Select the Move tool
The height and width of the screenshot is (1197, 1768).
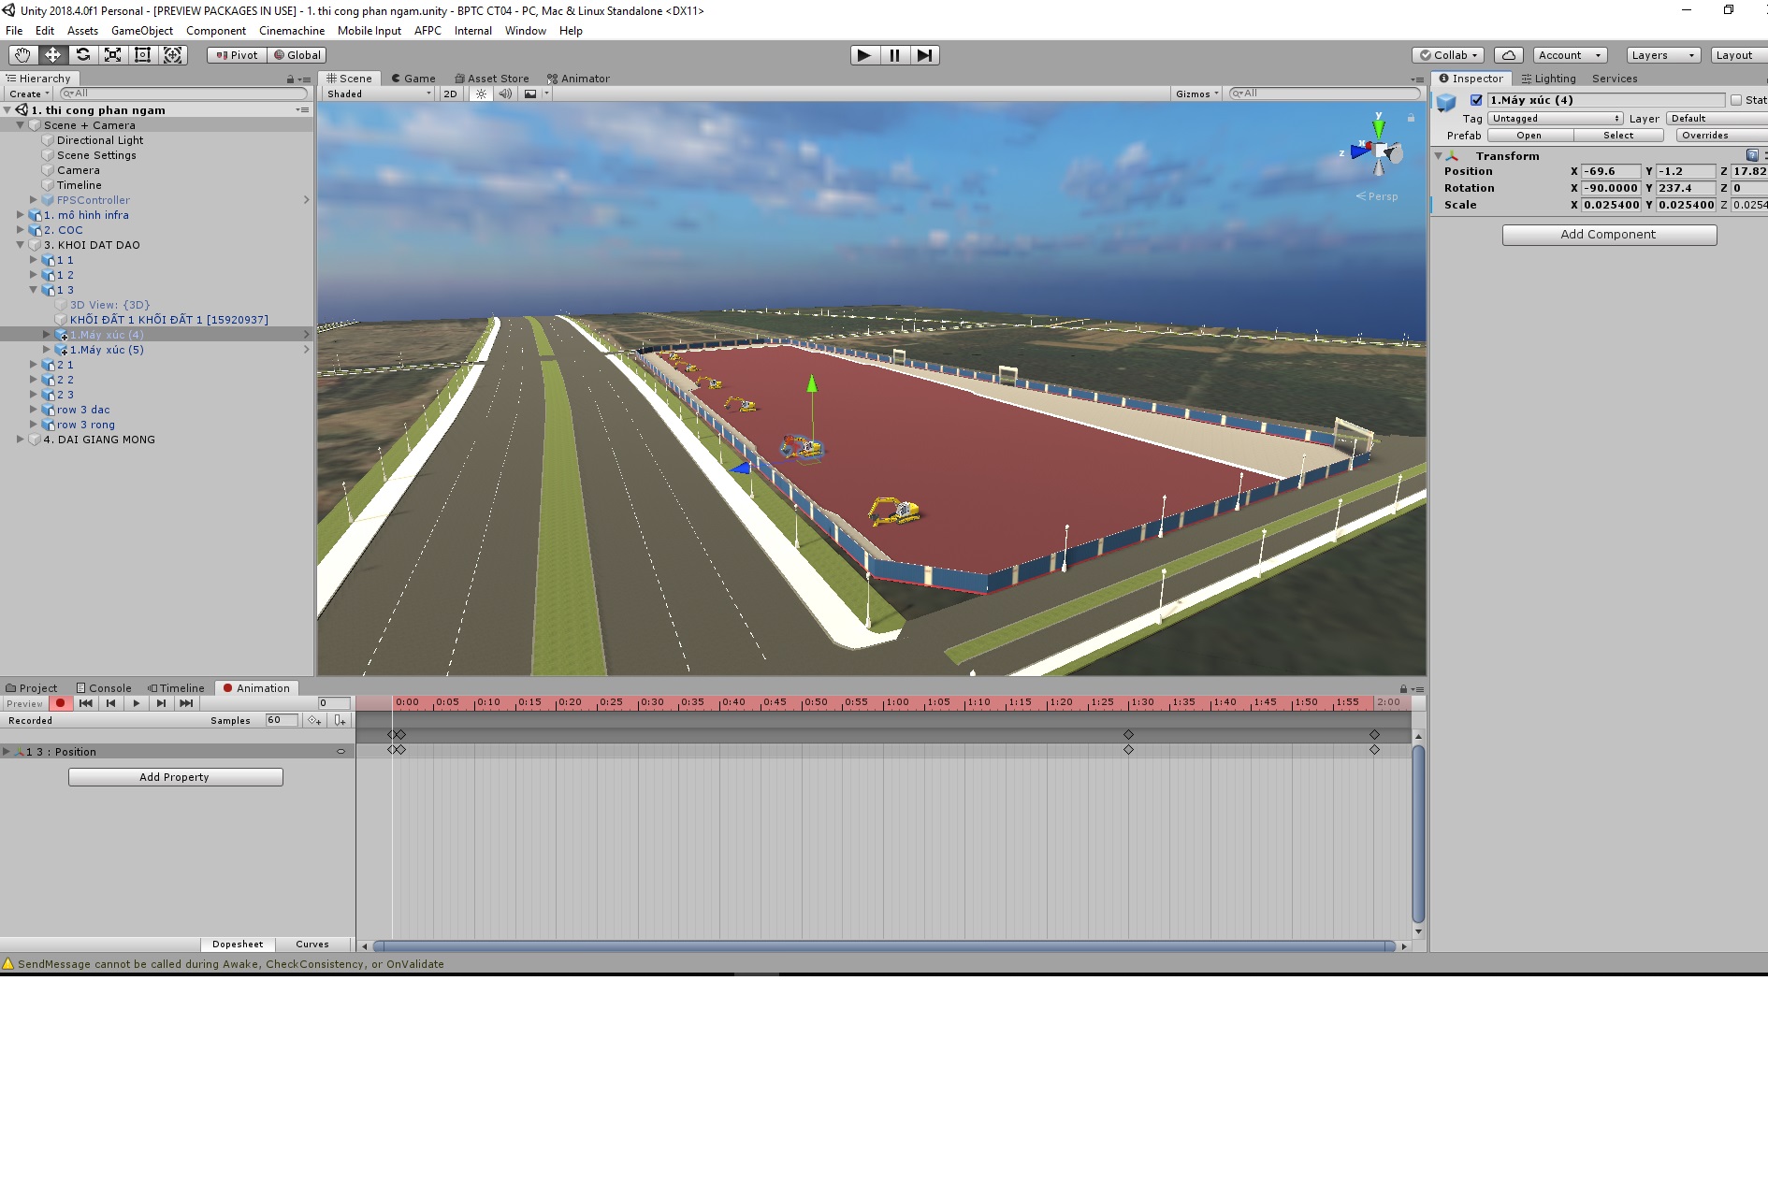click(x=52, y=55)
